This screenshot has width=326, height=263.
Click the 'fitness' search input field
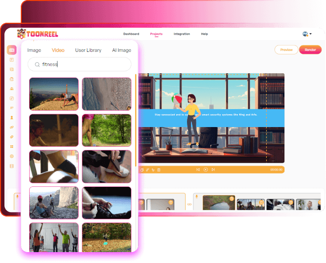point(84,64)
